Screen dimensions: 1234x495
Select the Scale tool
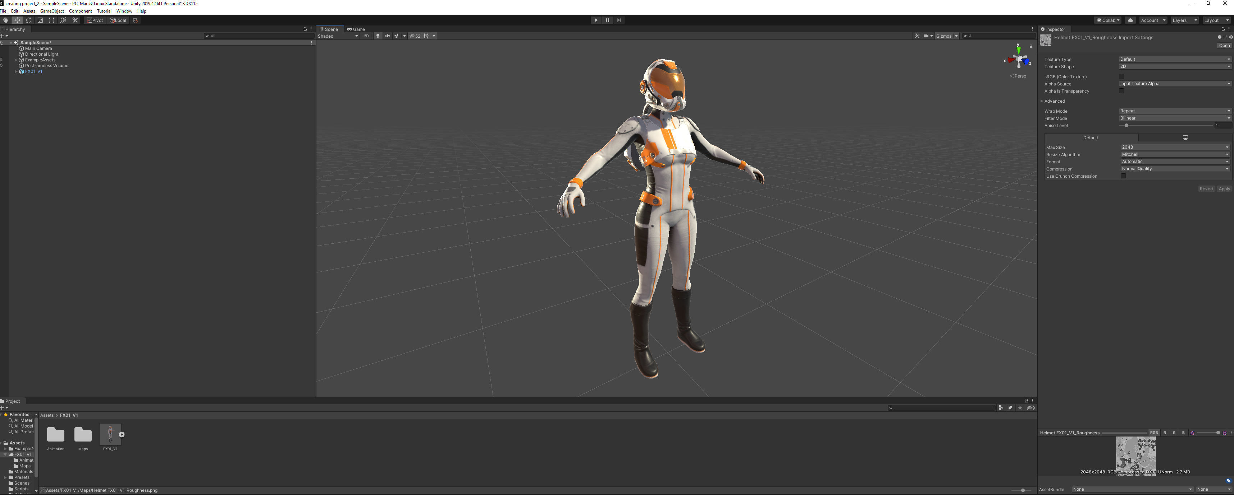40,20
